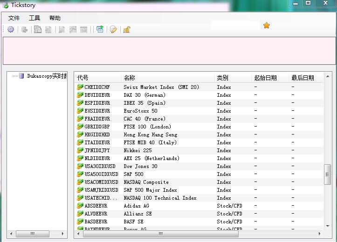The image size is (337, 242).
Task: Click the symbol icon for GBRIDXGBP
Action: (80, 127)
